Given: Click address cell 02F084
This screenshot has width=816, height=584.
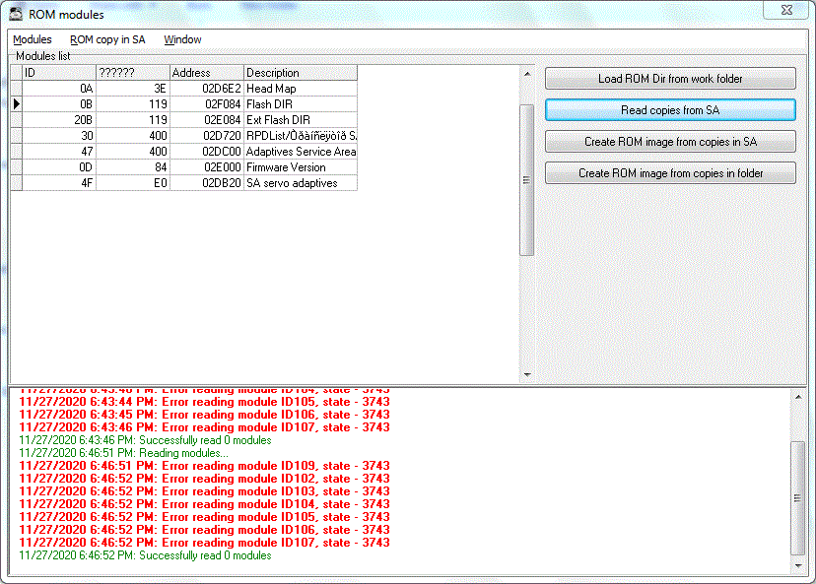Looking at the screenshot, I should coord(207,104).
